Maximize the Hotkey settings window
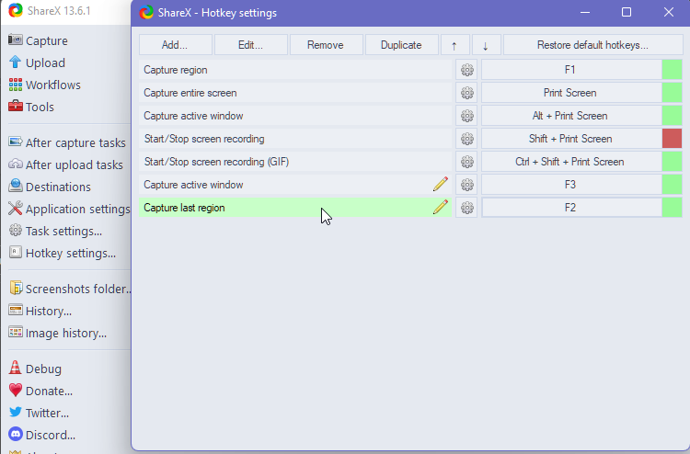This screenshot has width=690, height=454. [627, 12]
